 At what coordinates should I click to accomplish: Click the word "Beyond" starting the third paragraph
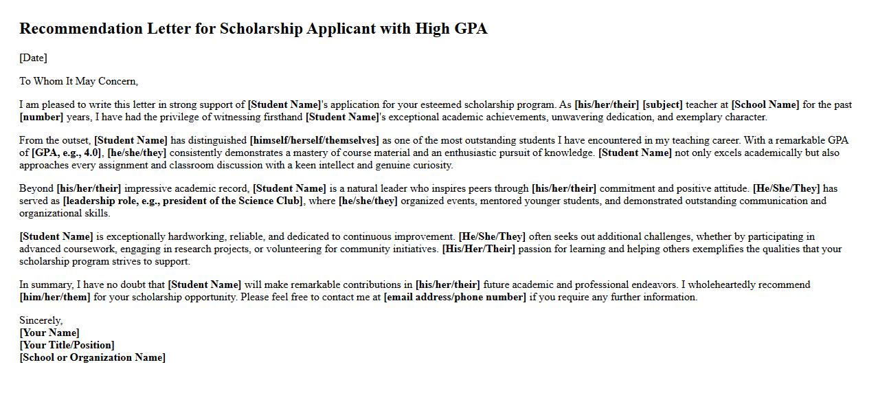[x=36, y=188]
